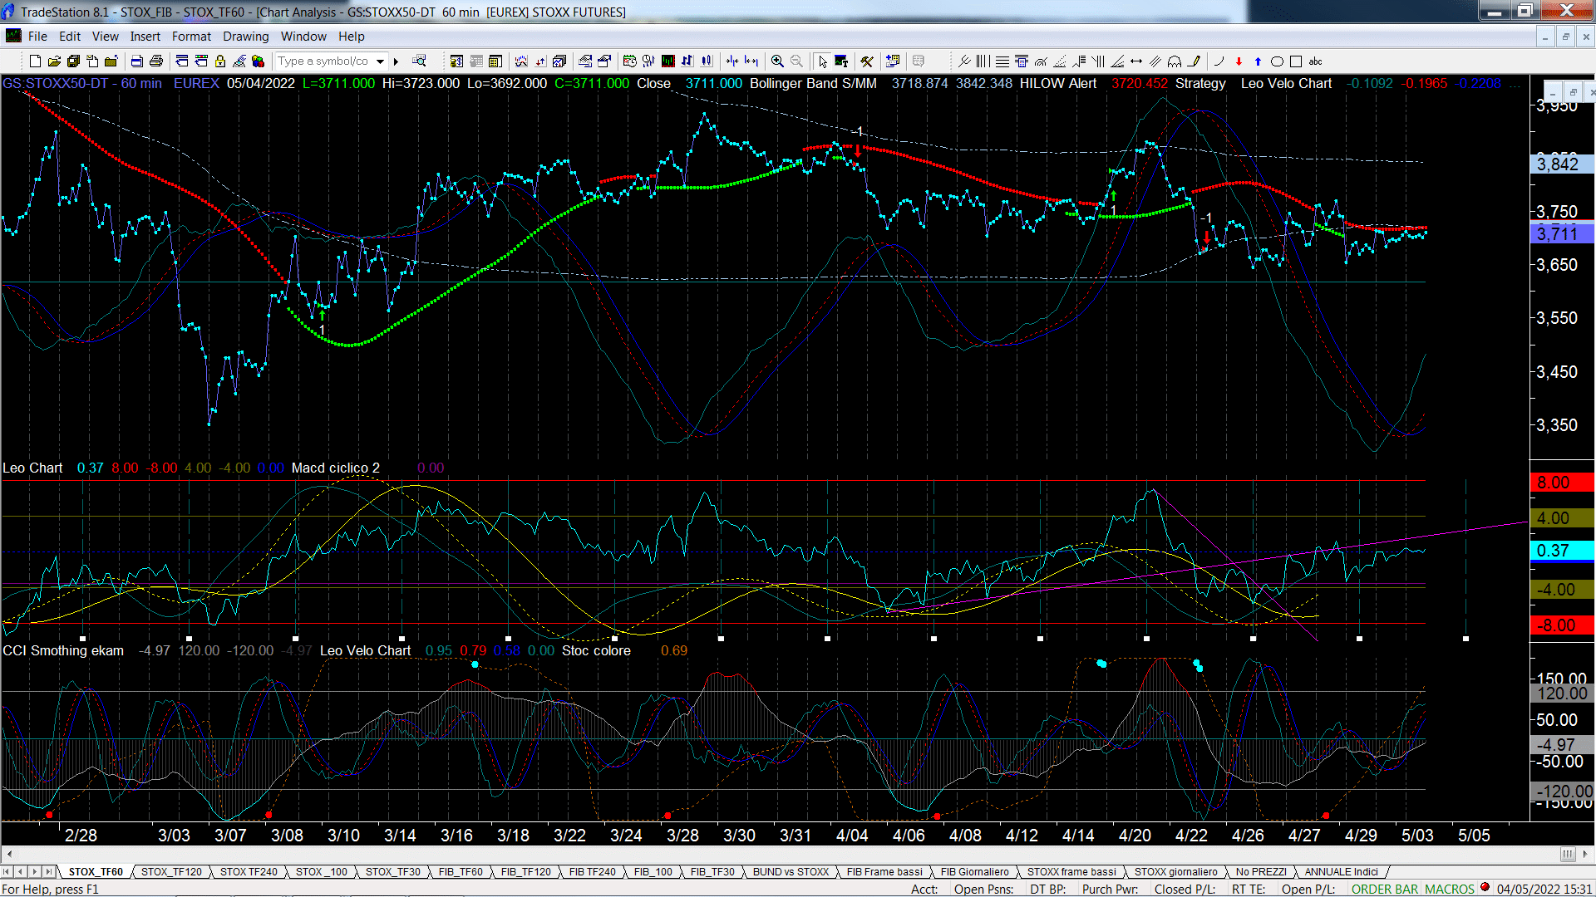This screenshot has width=1596, height=897.
Task: Click the symbol lookup magnifier icon
Action: click(x=419, y=61)
